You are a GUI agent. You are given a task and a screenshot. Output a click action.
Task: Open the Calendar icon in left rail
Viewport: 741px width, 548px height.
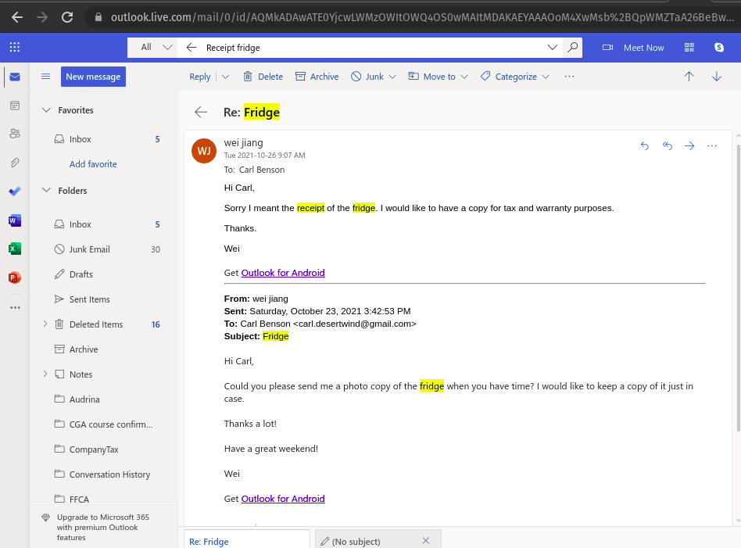pos(15,105)
